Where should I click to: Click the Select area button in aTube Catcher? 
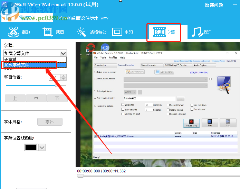tap(135, 72)
